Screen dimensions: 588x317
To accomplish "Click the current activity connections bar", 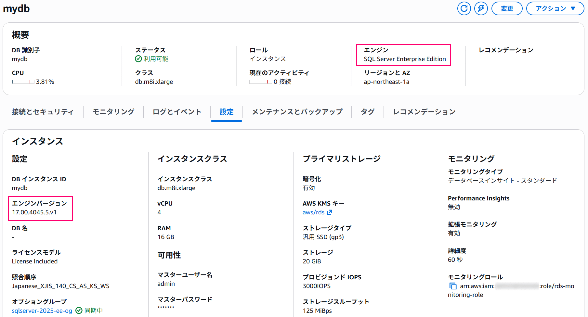I will pyautogui.click(x=261, y=82).
